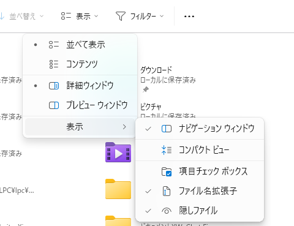Click the funnel filter icon
Screen dimensions: 294x226
(121, 16)
